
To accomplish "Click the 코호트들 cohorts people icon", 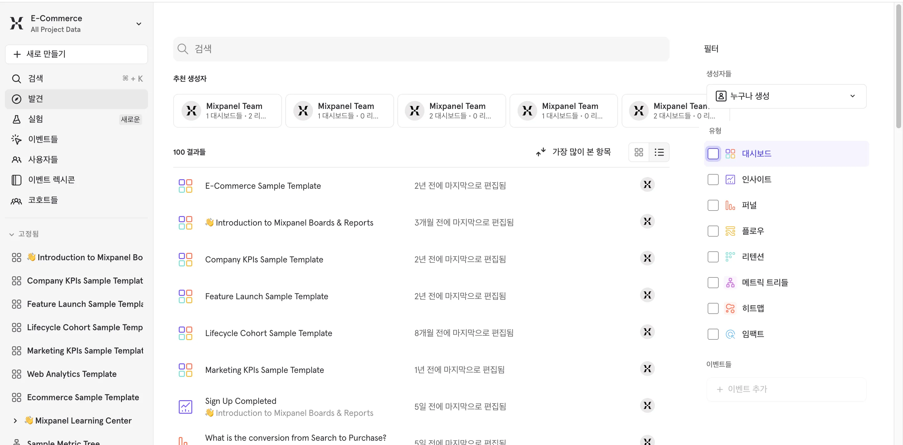I will pyautogui.click(x=17, y=200).
